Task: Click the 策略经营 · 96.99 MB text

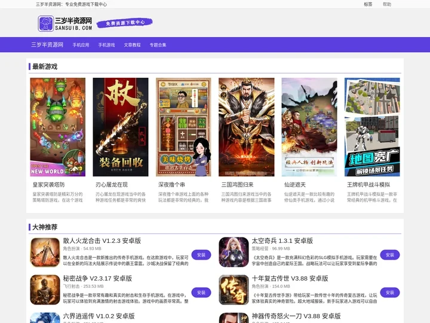Action: coord(271,249)
